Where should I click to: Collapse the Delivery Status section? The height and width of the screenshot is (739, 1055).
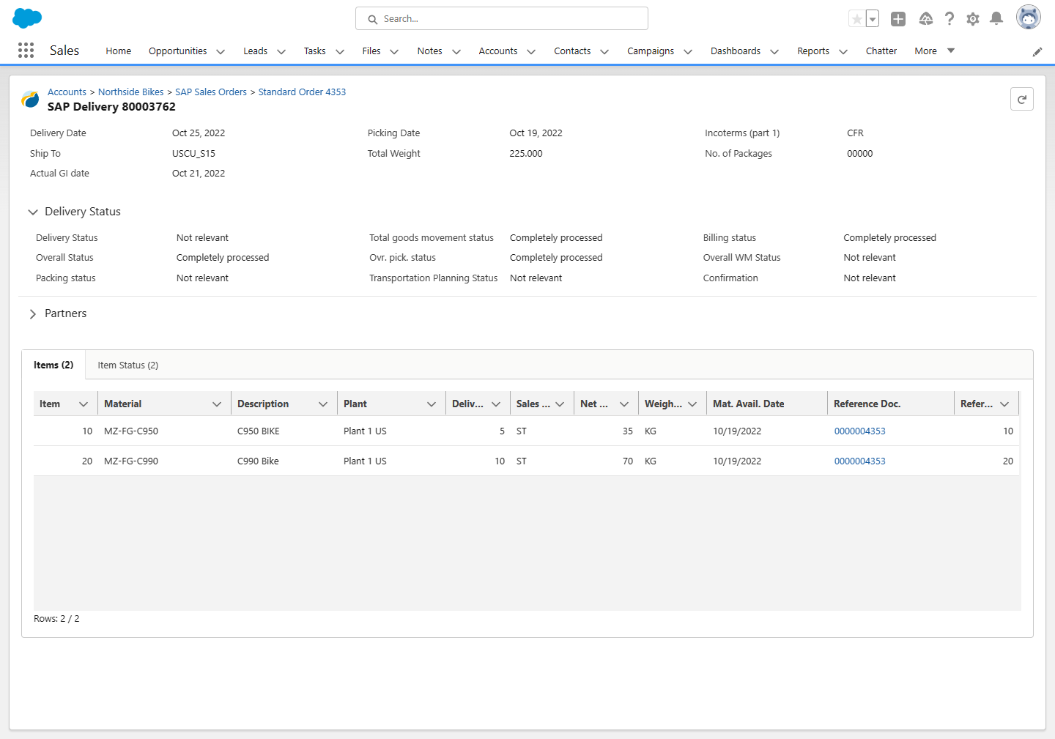tap(33, 212)
